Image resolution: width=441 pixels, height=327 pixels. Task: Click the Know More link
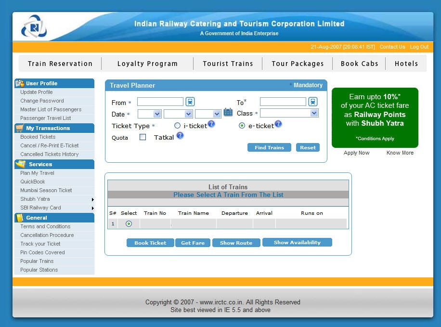(x=400, y=153)
